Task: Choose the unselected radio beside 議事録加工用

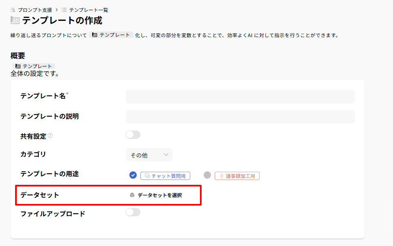Action: (x=207, y=175)
